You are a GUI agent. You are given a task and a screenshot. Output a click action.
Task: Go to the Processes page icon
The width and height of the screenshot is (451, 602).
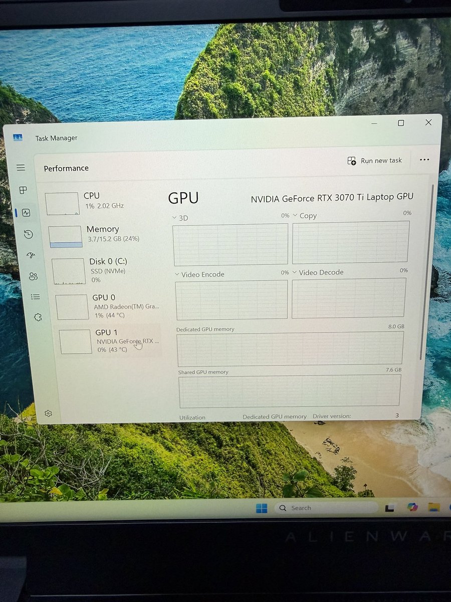pos(23,190)
